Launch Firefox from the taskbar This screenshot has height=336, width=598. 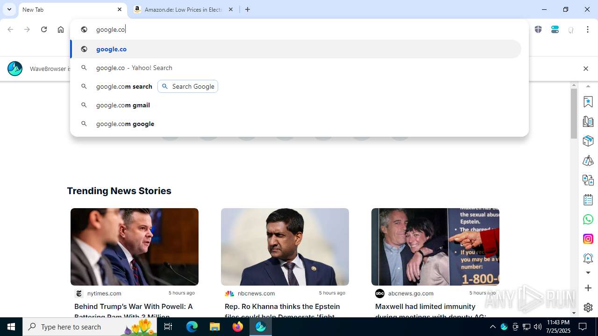pos(238,327)
